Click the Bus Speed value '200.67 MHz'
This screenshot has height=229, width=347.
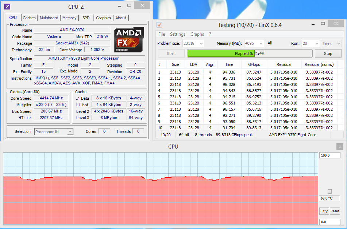51,111
